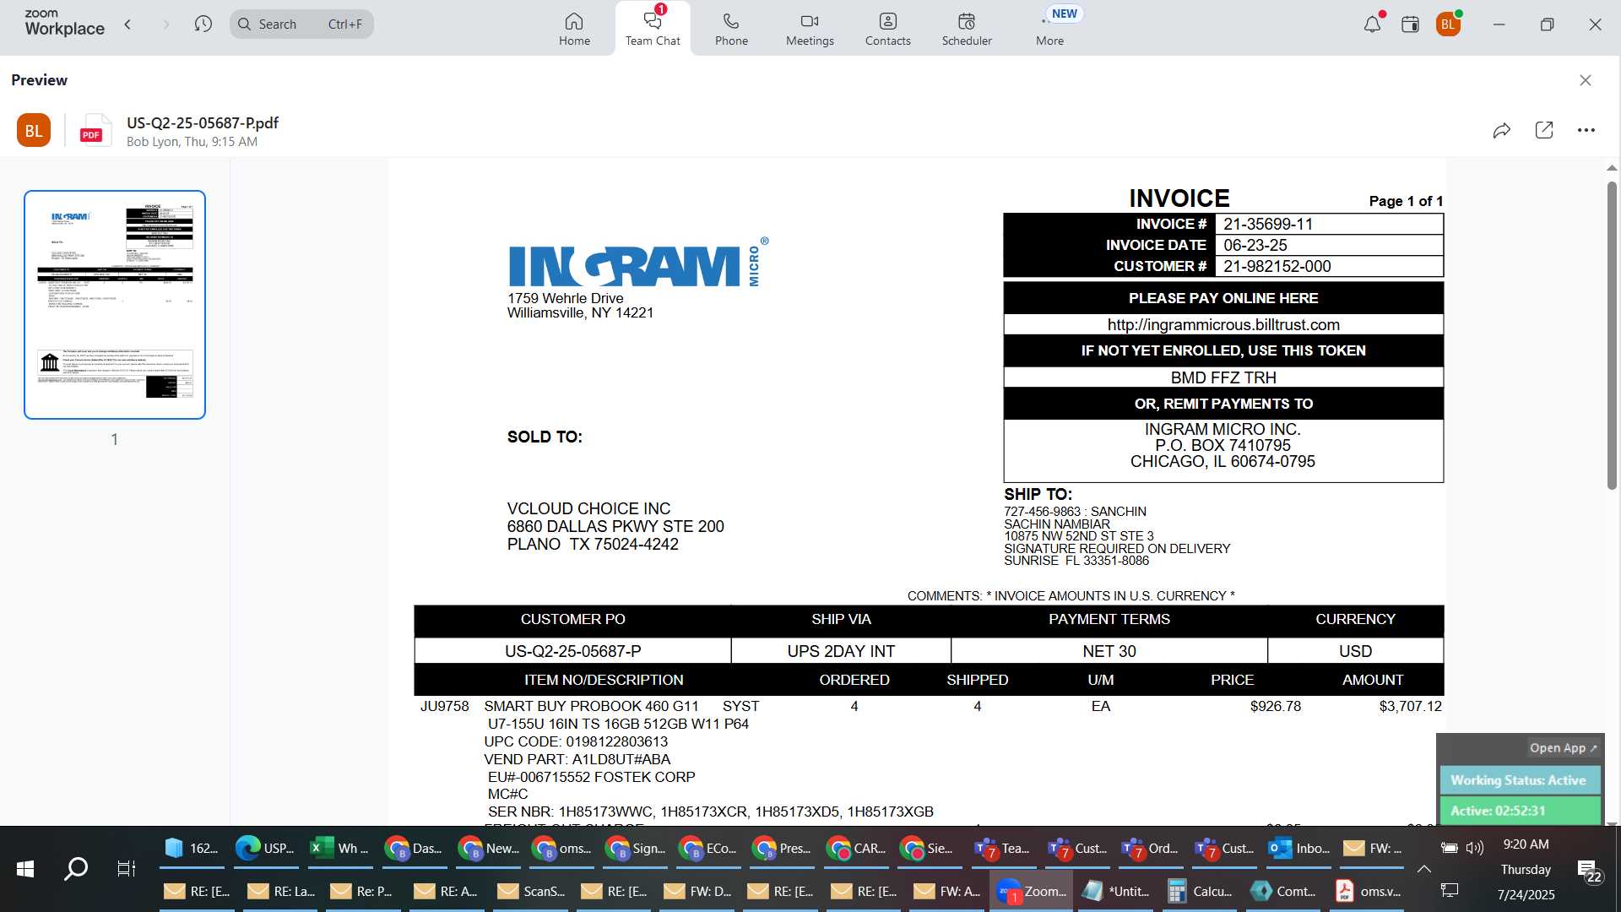The image size is (1621, 912).
Task: Open the Scheduler tab
Action: [967, 29]
